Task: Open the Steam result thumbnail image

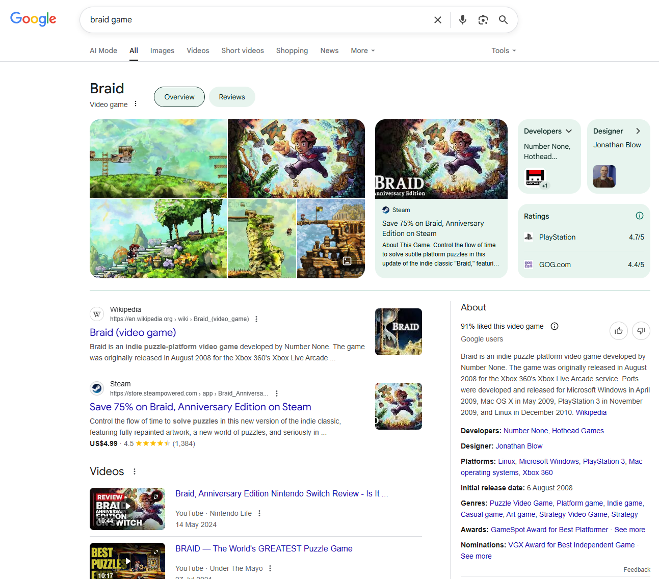Action: point(399,406)
